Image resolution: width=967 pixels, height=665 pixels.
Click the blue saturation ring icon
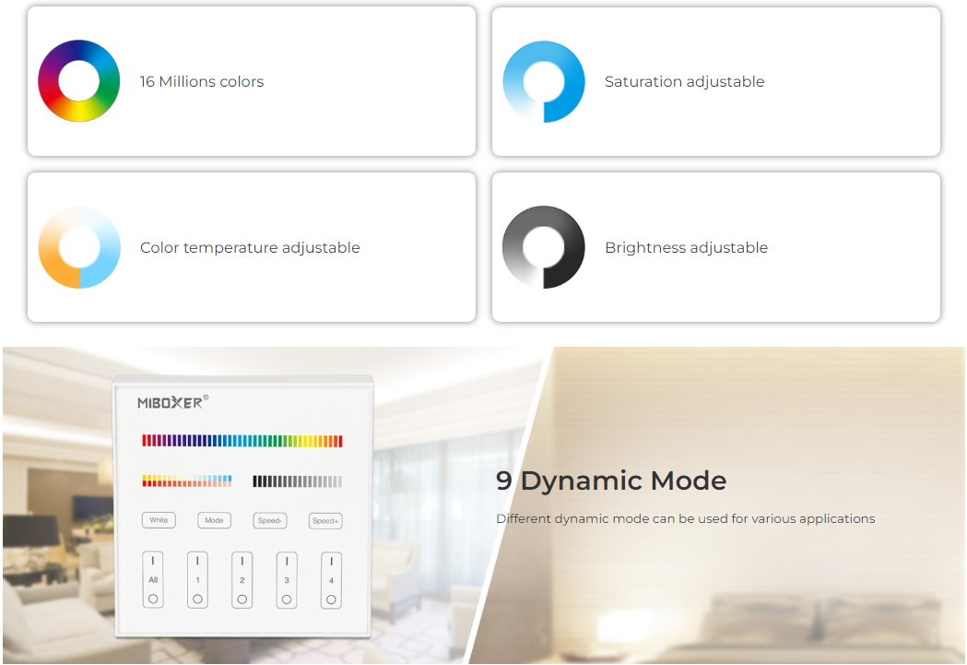[x=543, y=81]
